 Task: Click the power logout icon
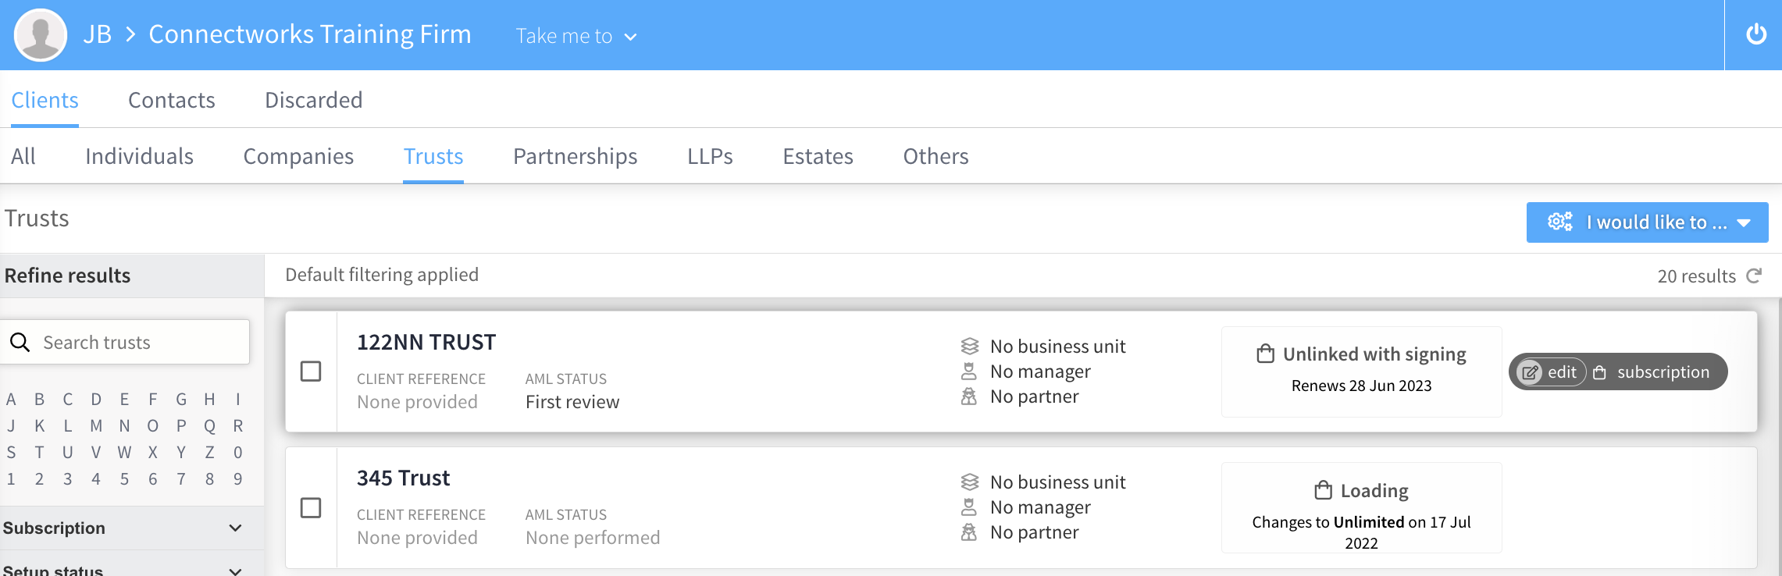tap(1756, 34)
